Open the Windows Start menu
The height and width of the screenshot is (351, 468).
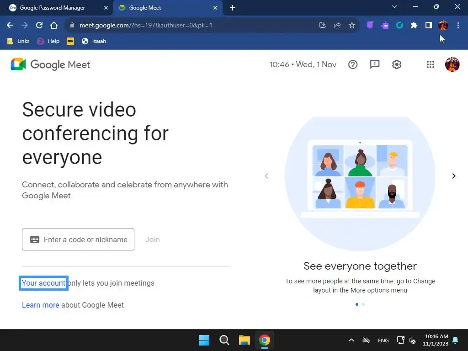[x=204, y=340]
